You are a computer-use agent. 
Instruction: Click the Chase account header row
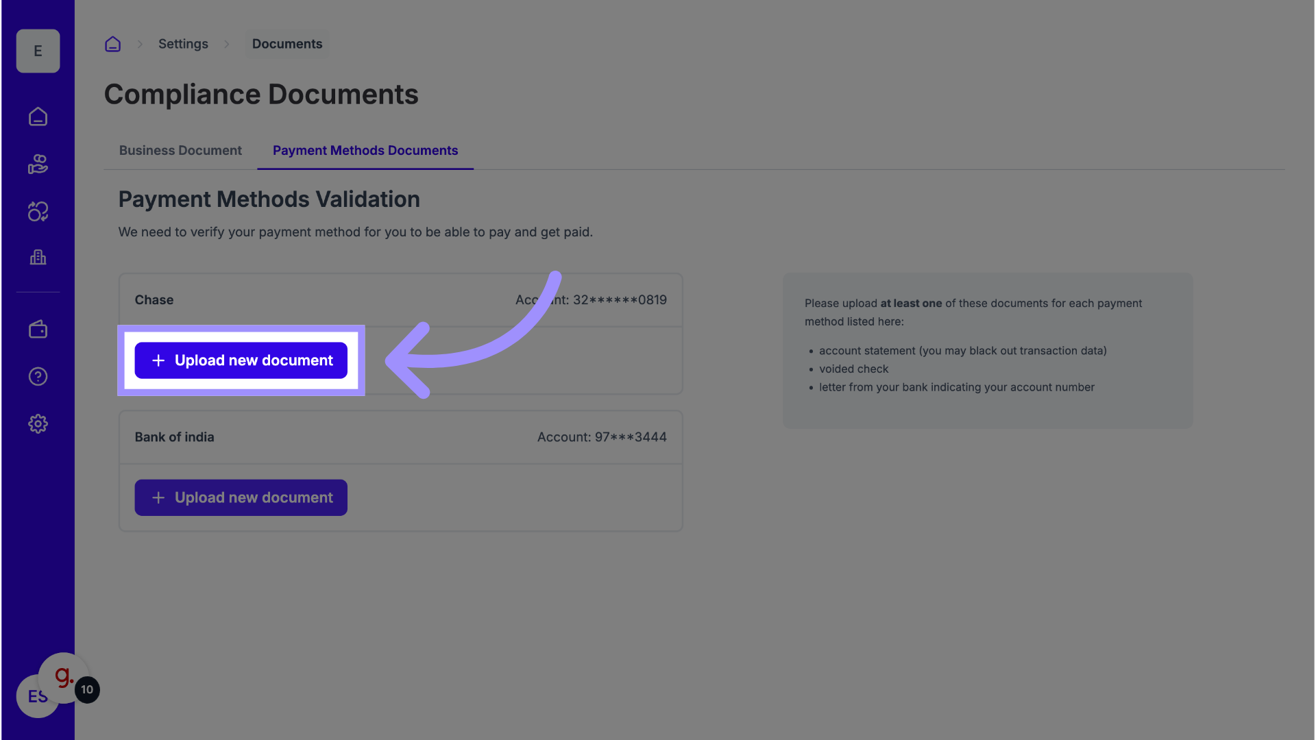point(400,300)
